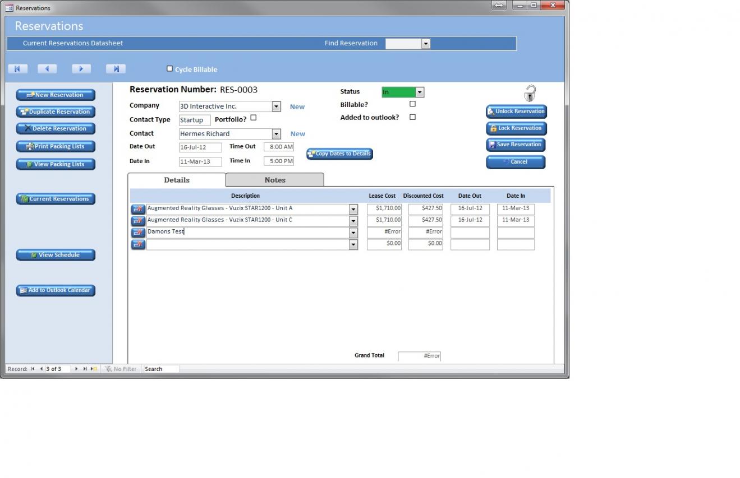Click the padlock icon above Unlock Reservation
The image size is (740, 478).
click(530, 93)
